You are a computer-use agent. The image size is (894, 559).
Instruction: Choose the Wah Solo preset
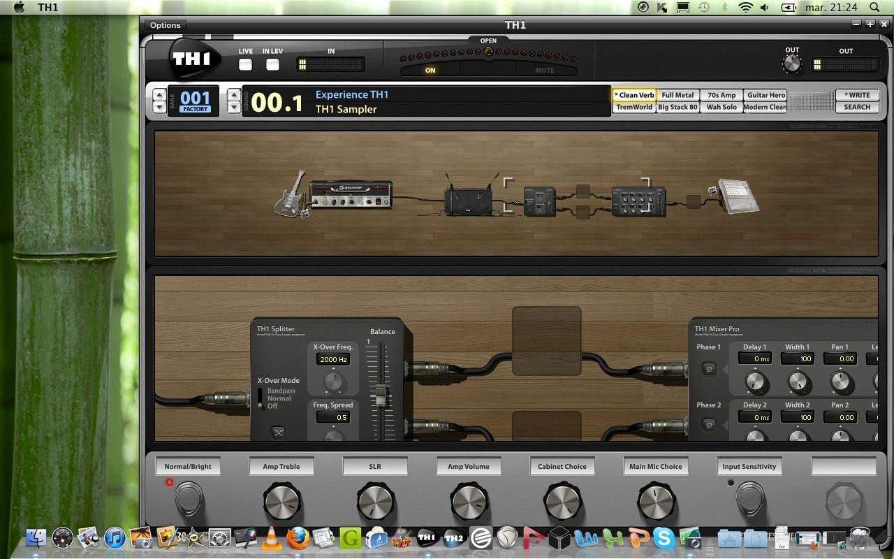pyautogui.click(x=721, y=107)
